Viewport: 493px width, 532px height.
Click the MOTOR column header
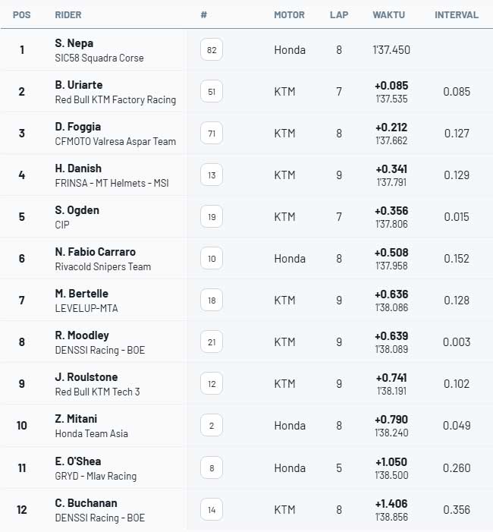(289, 15)
